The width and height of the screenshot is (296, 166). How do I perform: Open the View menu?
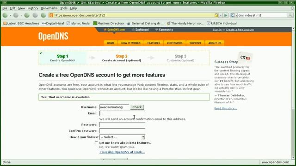click(x=21, y=8)
